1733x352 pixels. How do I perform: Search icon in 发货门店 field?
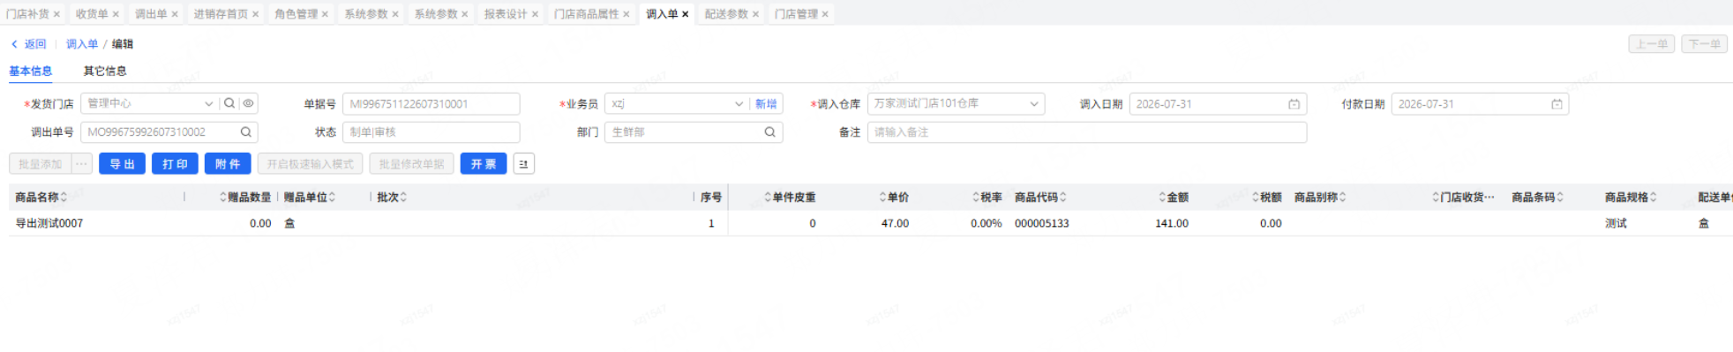click(x=229, y=103)
